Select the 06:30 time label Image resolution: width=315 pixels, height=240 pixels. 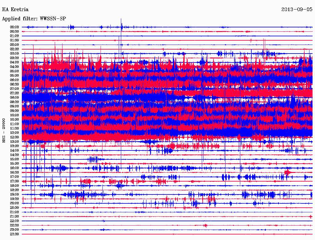click(x=14, y=84)
